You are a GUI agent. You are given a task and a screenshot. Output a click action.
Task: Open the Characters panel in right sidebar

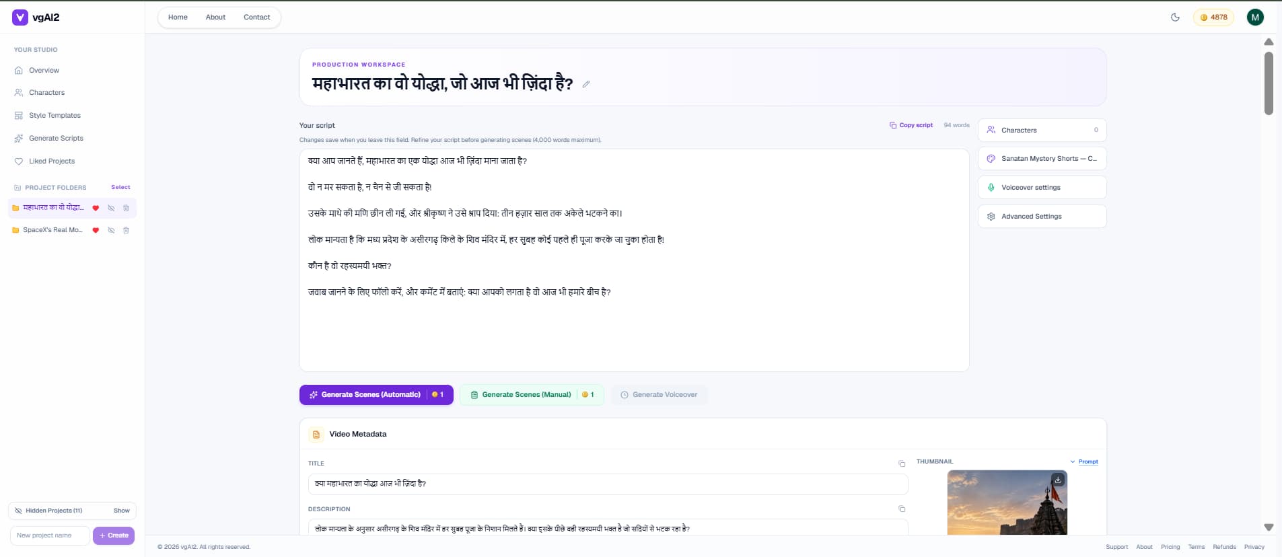click(x=1042, y=131)
